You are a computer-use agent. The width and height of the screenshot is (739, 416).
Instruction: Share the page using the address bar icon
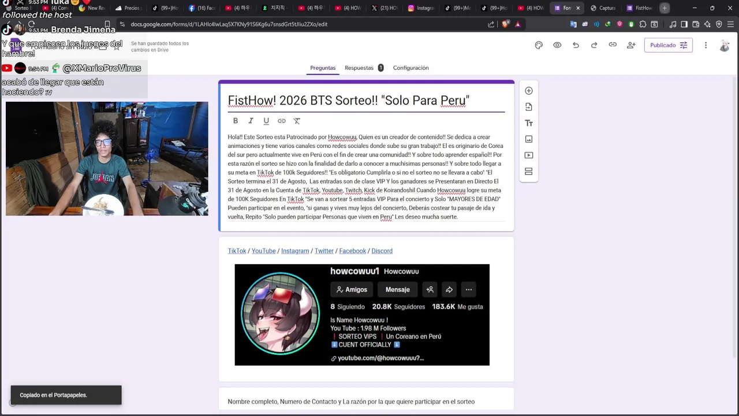coord(491,24)
